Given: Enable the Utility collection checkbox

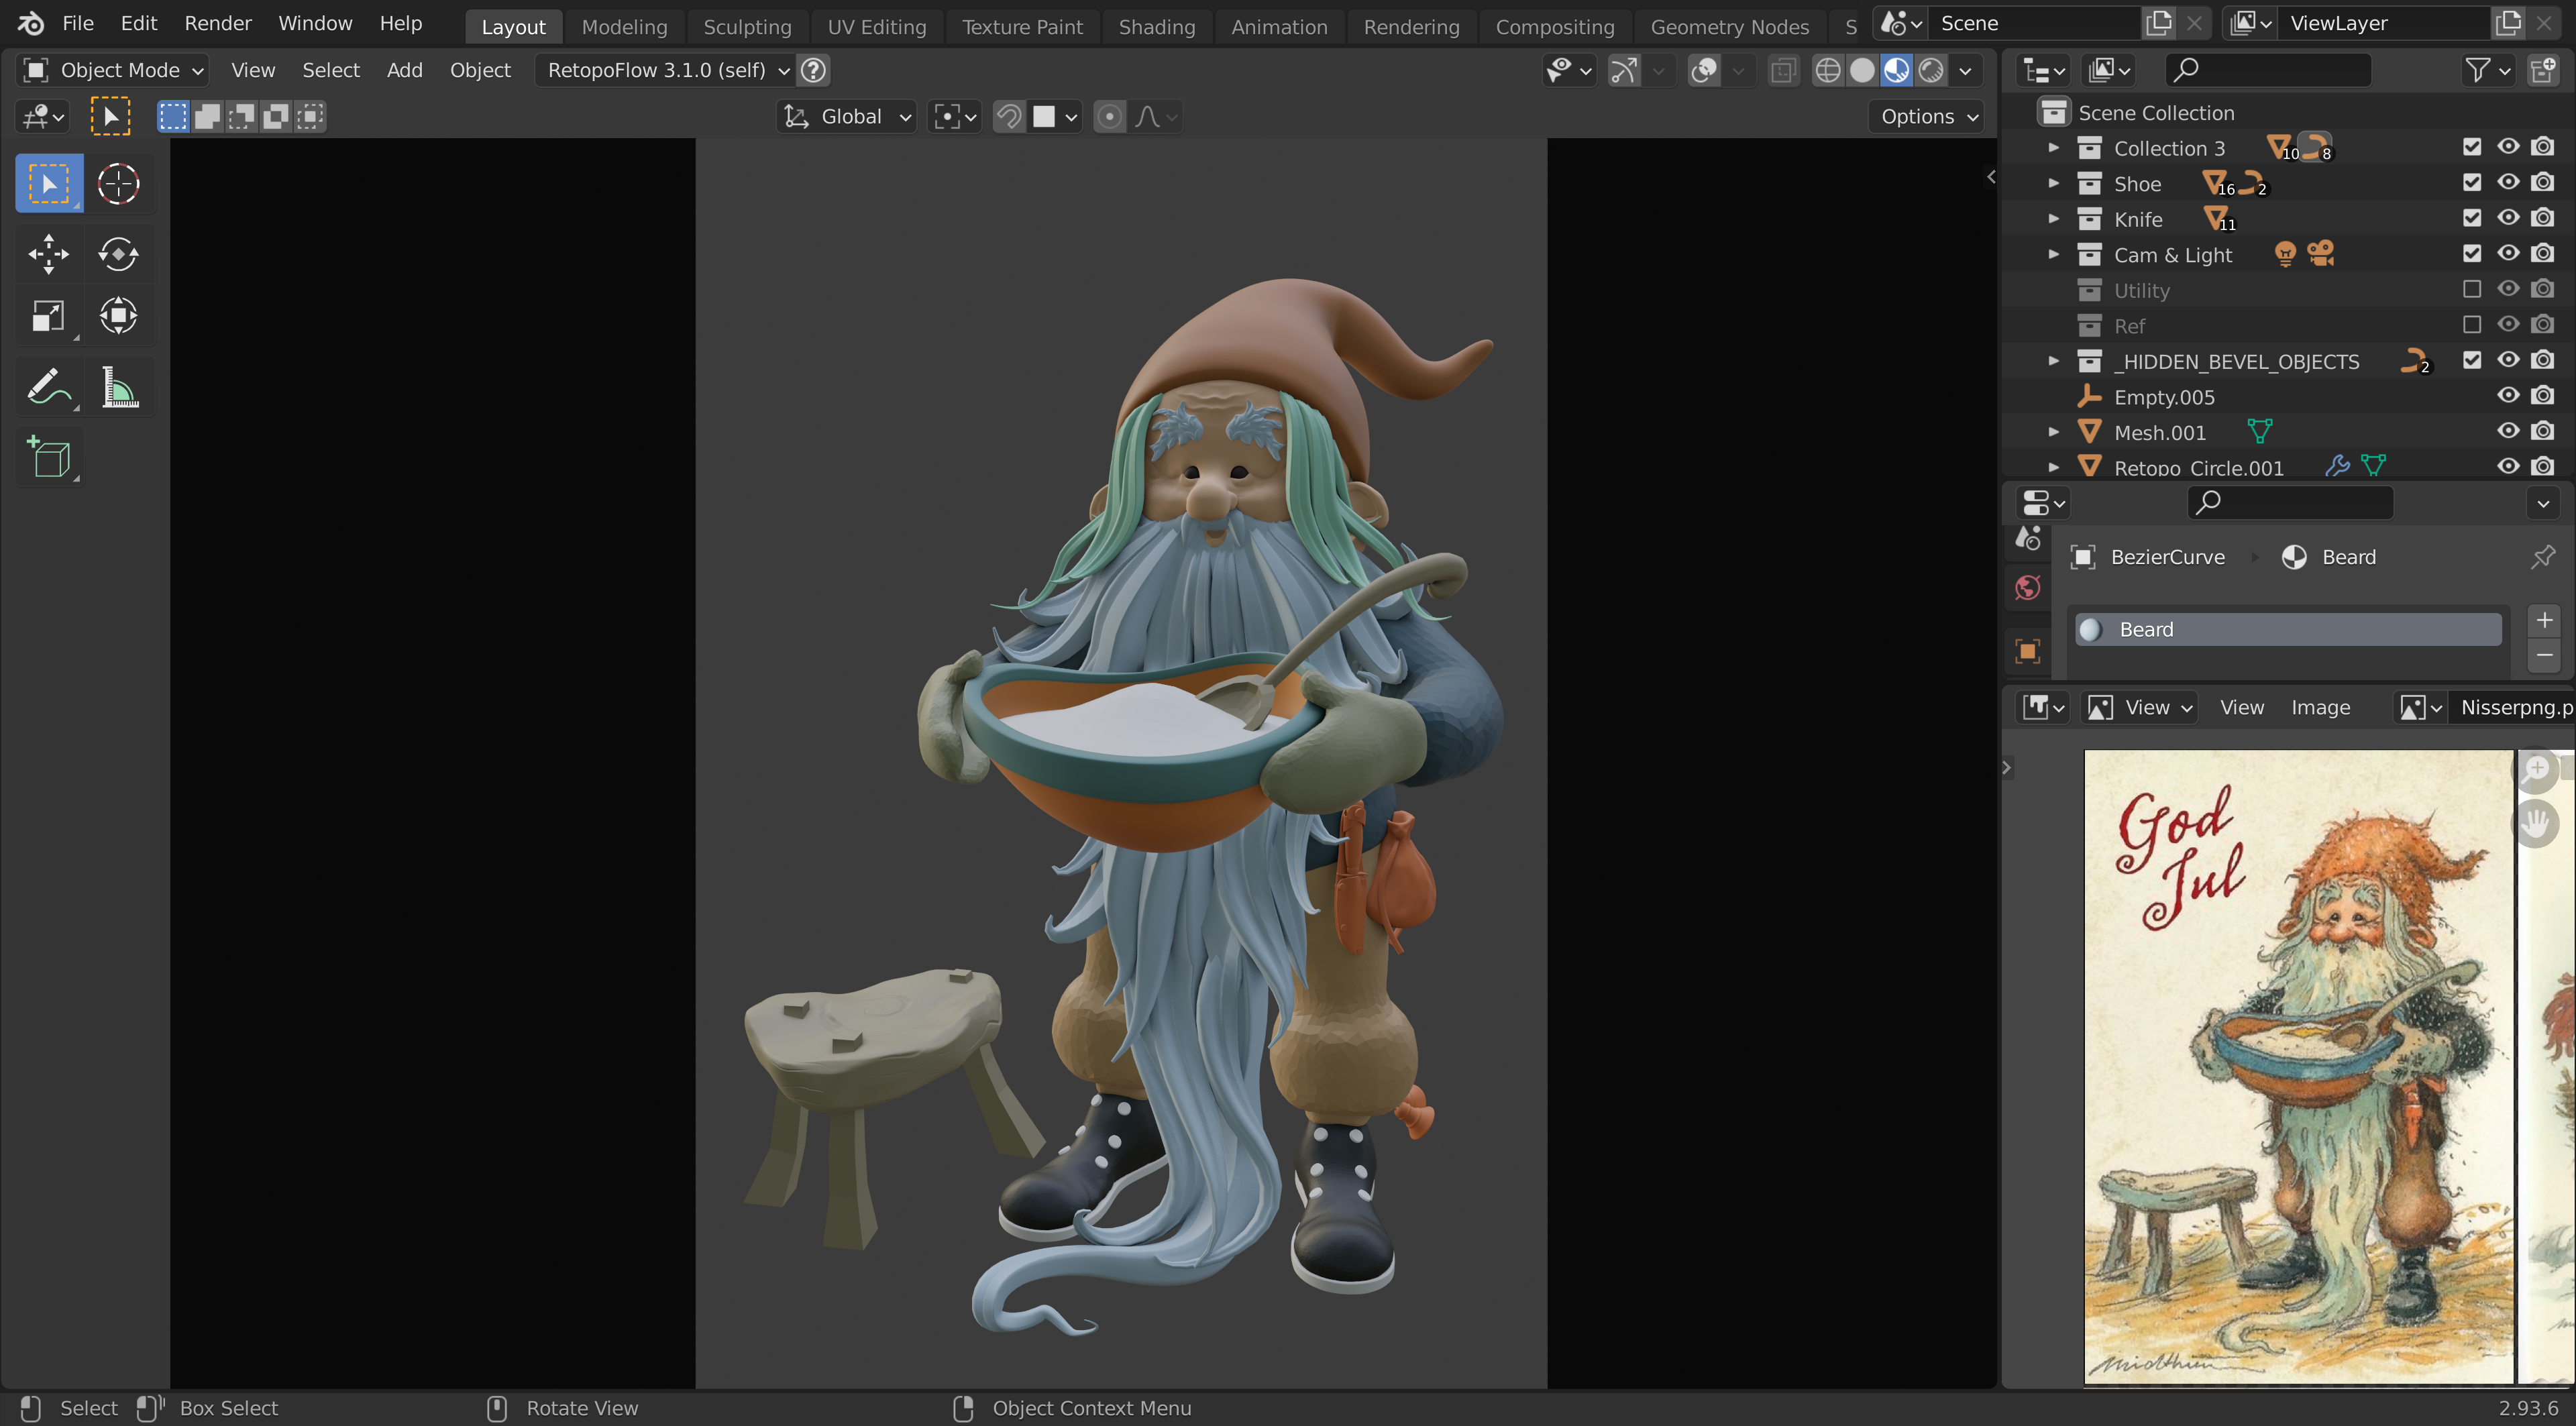Looking at the screenshot, I should point(2472,290).
